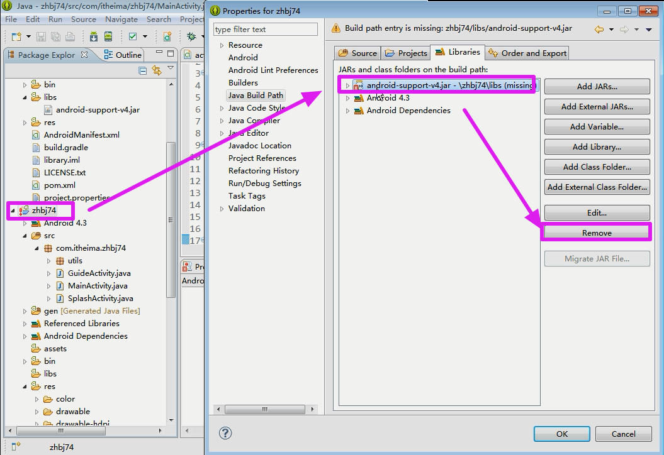Select Java Build Path in properties list
Viewport: 664px width, 455px height.
pos(256,95)
